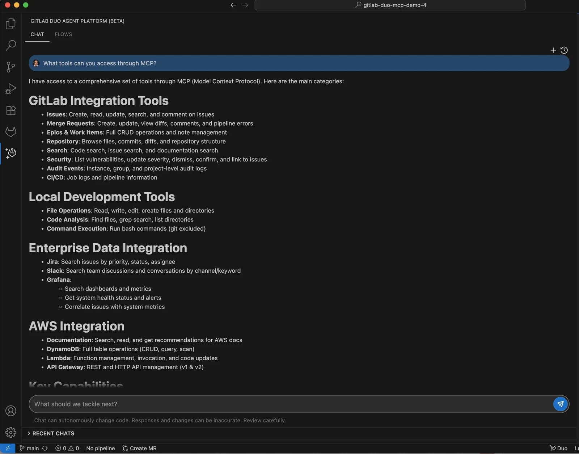
Task: Open the Extensions view
Action: (x=11, y=110)
